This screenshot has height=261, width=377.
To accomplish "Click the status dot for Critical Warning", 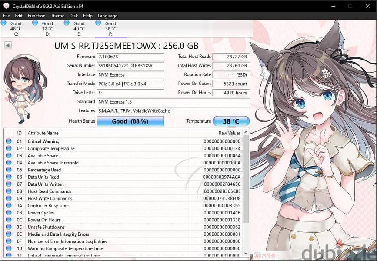I will coord(9,141).
